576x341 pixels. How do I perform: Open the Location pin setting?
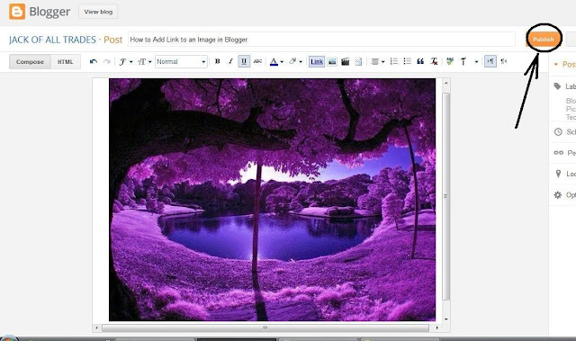click(558, 174)
